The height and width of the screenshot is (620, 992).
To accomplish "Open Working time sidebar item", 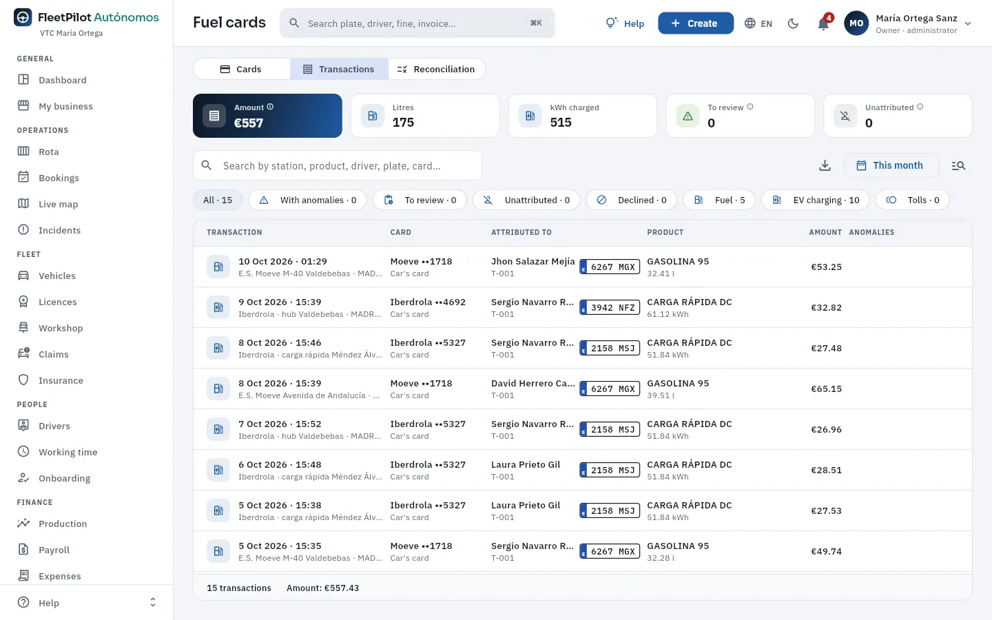I will [86, 452].
